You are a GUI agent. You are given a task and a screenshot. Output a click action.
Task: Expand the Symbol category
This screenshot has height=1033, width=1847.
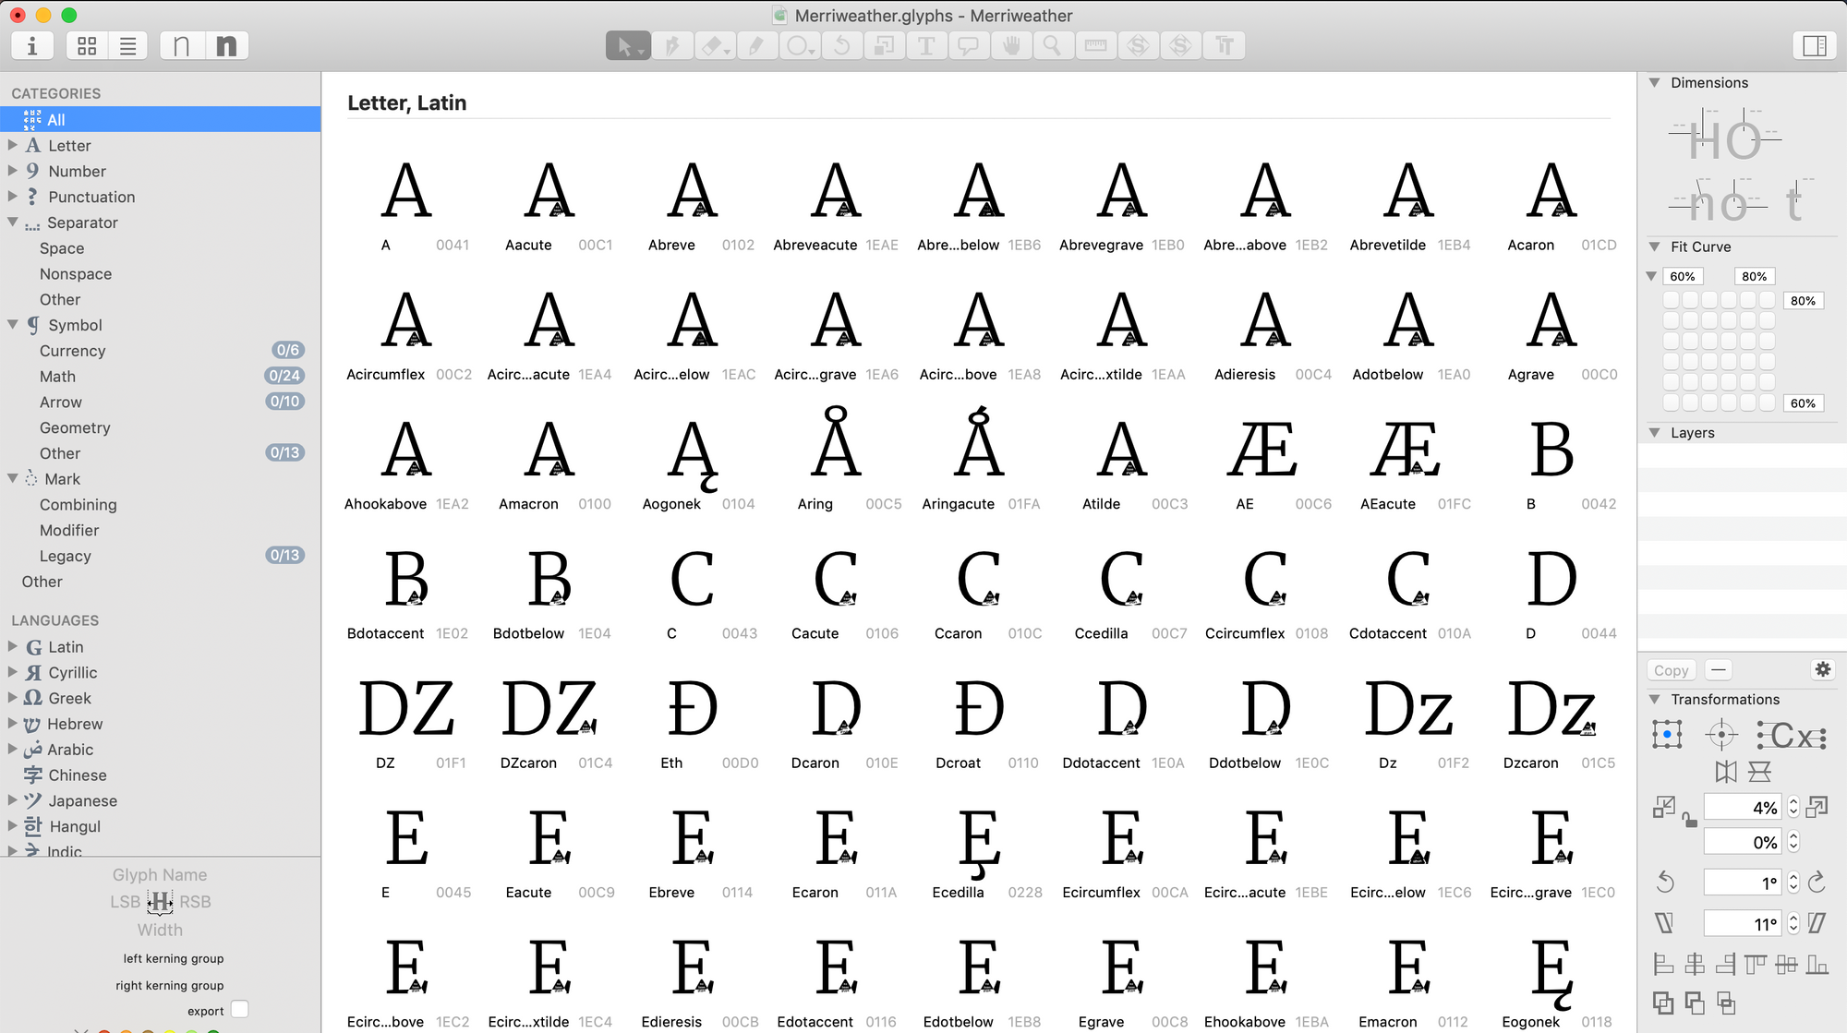[11, 324]
